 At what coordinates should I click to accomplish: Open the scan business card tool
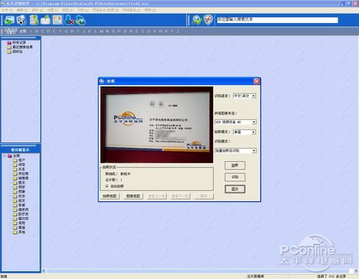click(9, 20)
